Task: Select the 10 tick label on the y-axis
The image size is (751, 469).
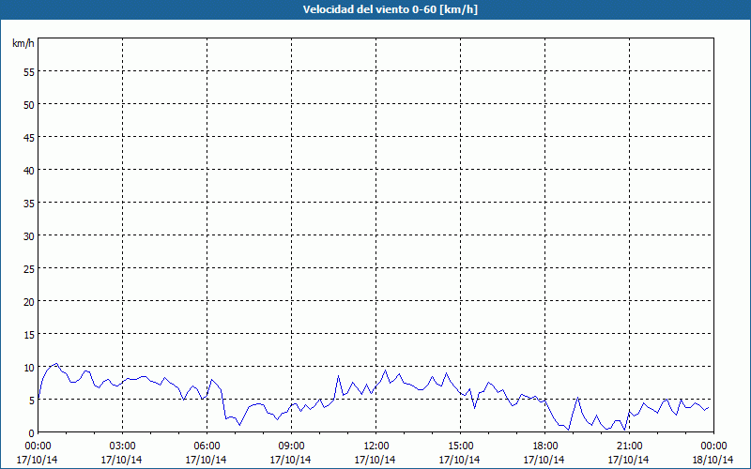Action: [x=28, y=367]
